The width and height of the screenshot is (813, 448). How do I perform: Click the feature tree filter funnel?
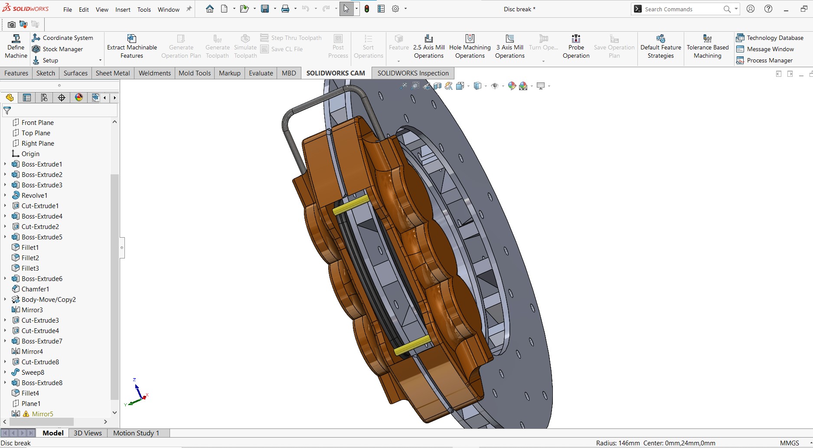click(x=7, y=111)
